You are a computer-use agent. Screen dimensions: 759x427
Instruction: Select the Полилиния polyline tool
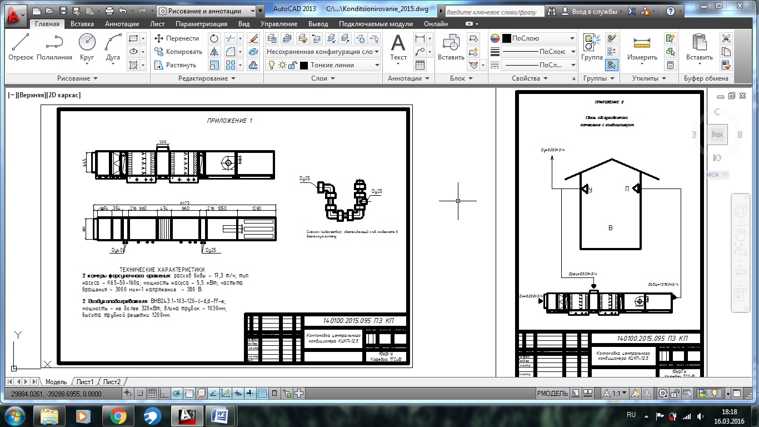coord(54,47)
